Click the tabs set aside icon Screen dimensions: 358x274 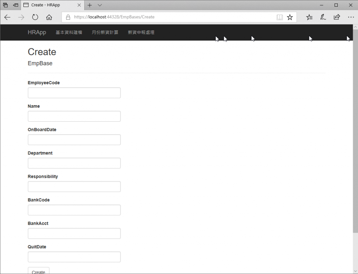pos(6,5)
